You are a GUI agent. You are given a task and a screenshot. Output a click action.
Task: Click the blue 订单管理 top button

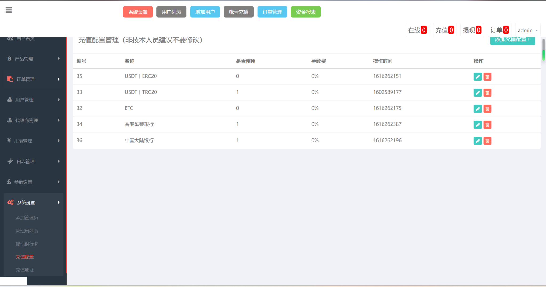click(x=272, y=12)
